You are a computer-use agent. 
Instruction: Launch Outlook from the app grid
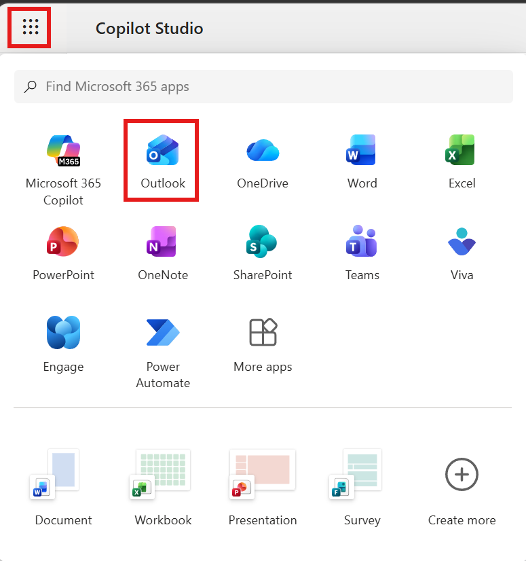point(163,162)
